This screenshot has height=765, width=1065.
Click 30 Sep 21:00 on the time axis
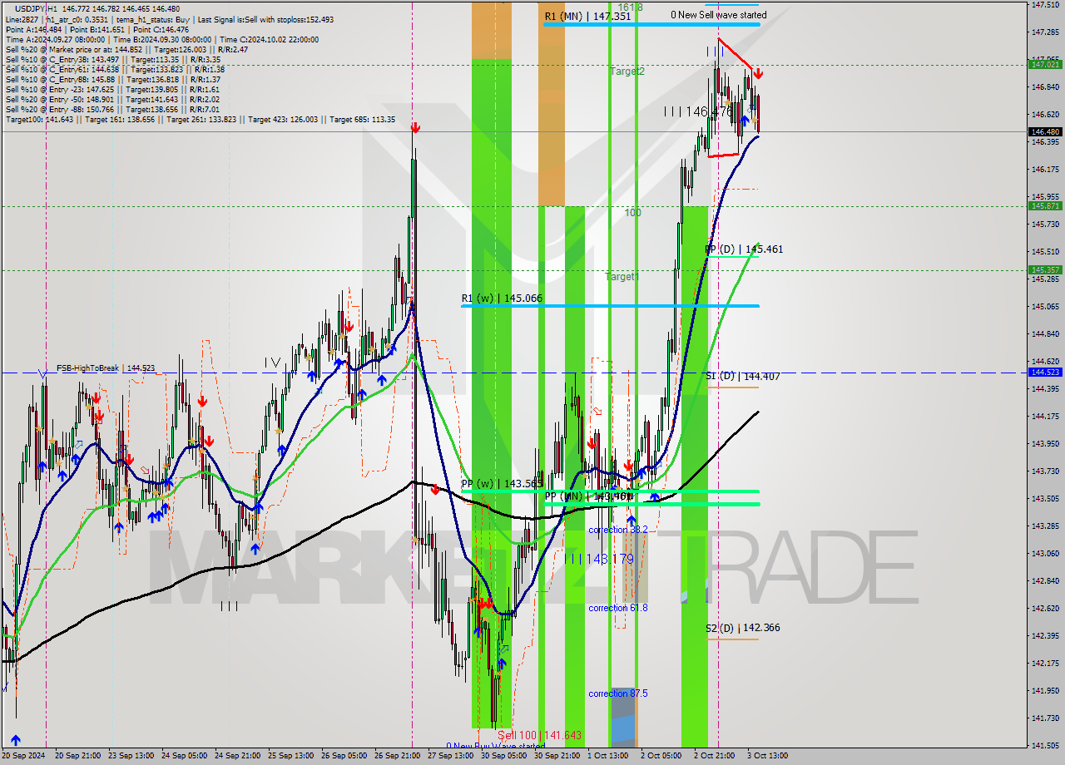click(556, 756)
